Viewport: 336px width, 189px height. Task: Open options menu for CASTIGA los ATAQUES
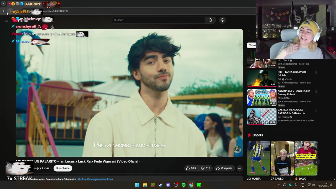[316, 110]
